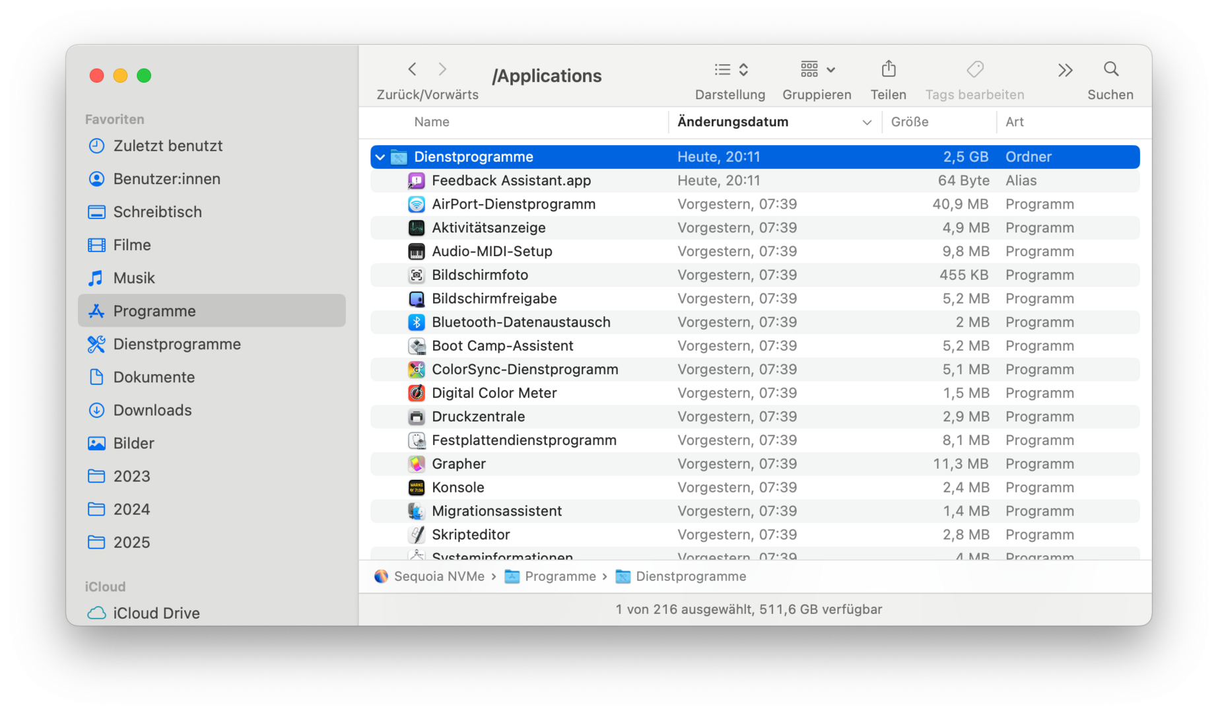Open Dokumente from sidebar favorites
This screenshot has height=713, width=1218.
click(x=154, y=378)
